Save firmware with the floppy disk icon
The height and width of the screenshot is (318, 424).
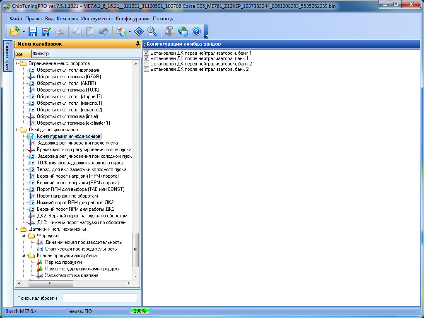(x=33, y=31)
